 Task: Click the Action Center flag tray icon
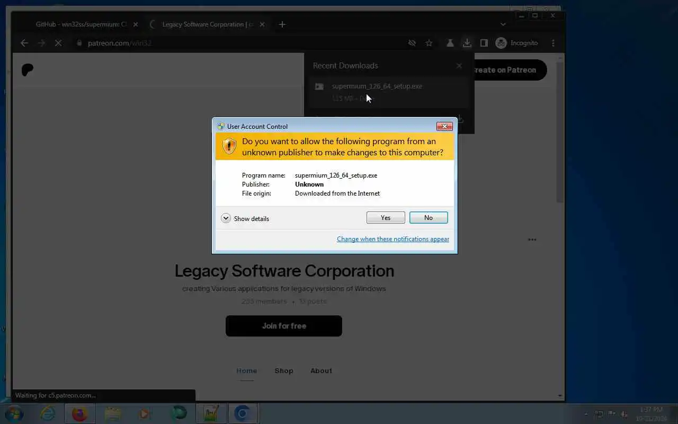tap(611, 414)
